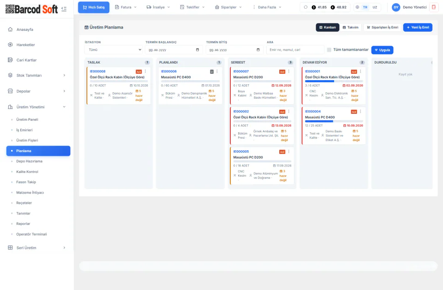
Task: Switch to Takvim calendar view
Action: click(x=351, y=27)
